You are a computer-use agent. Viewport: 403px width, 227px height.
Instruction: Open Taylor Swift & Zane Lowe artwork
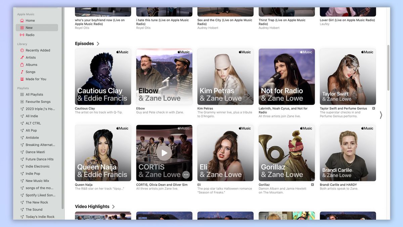(x=348, y=77)
